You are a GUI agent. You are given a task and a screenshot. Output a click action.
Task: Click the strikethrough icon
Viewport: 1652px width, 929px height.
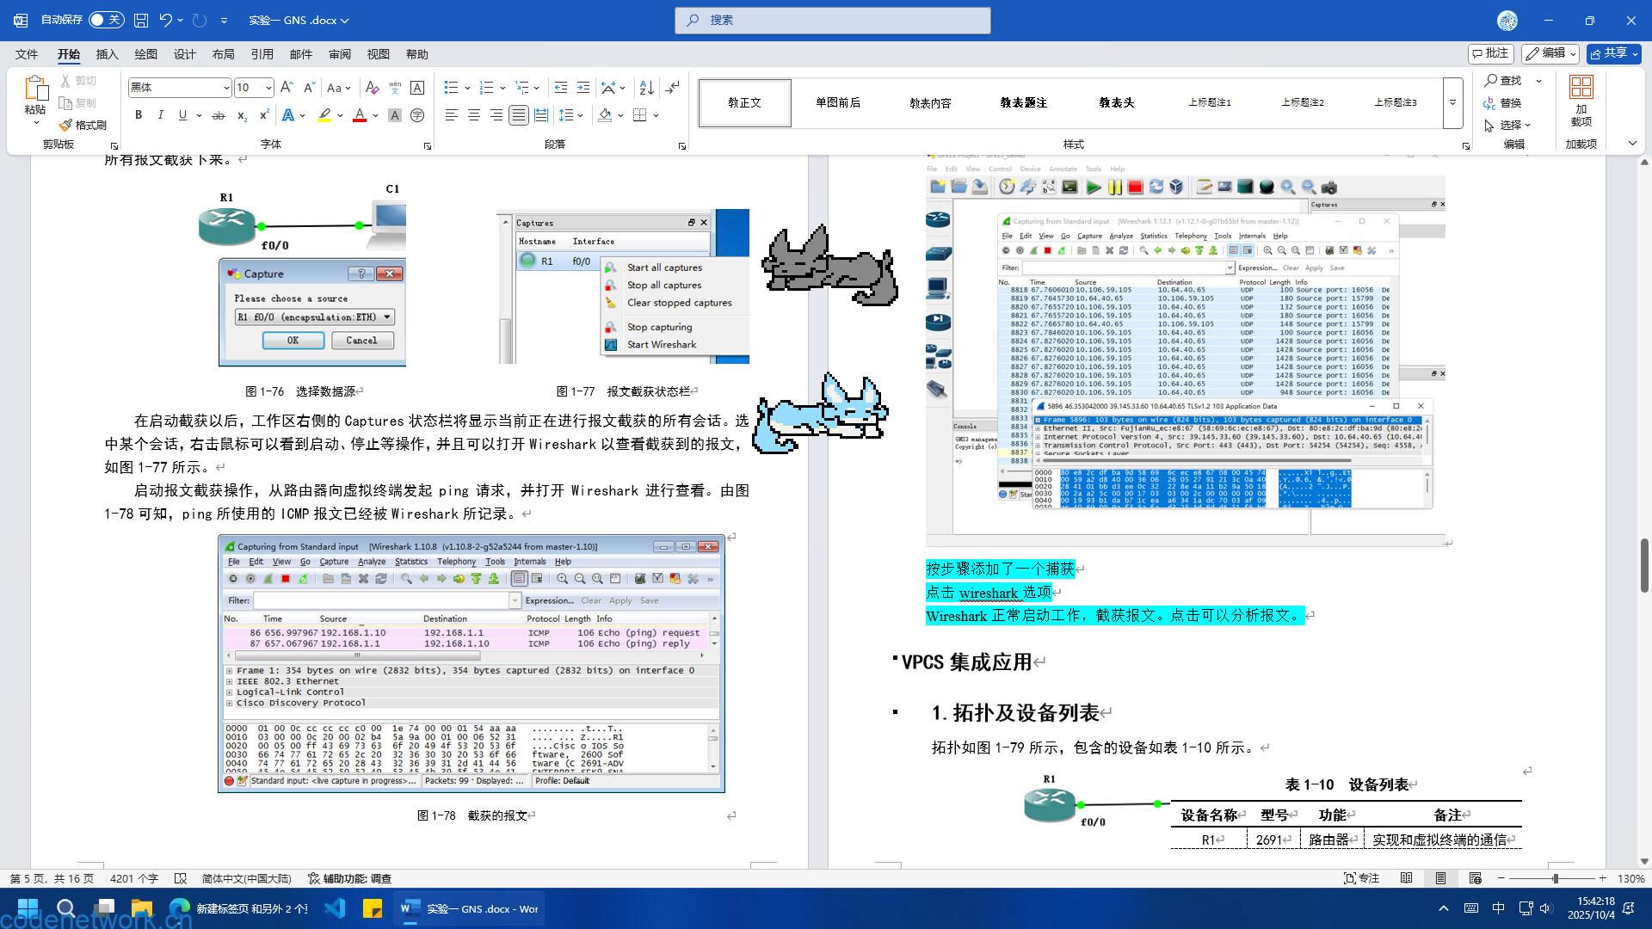[219, 115]
